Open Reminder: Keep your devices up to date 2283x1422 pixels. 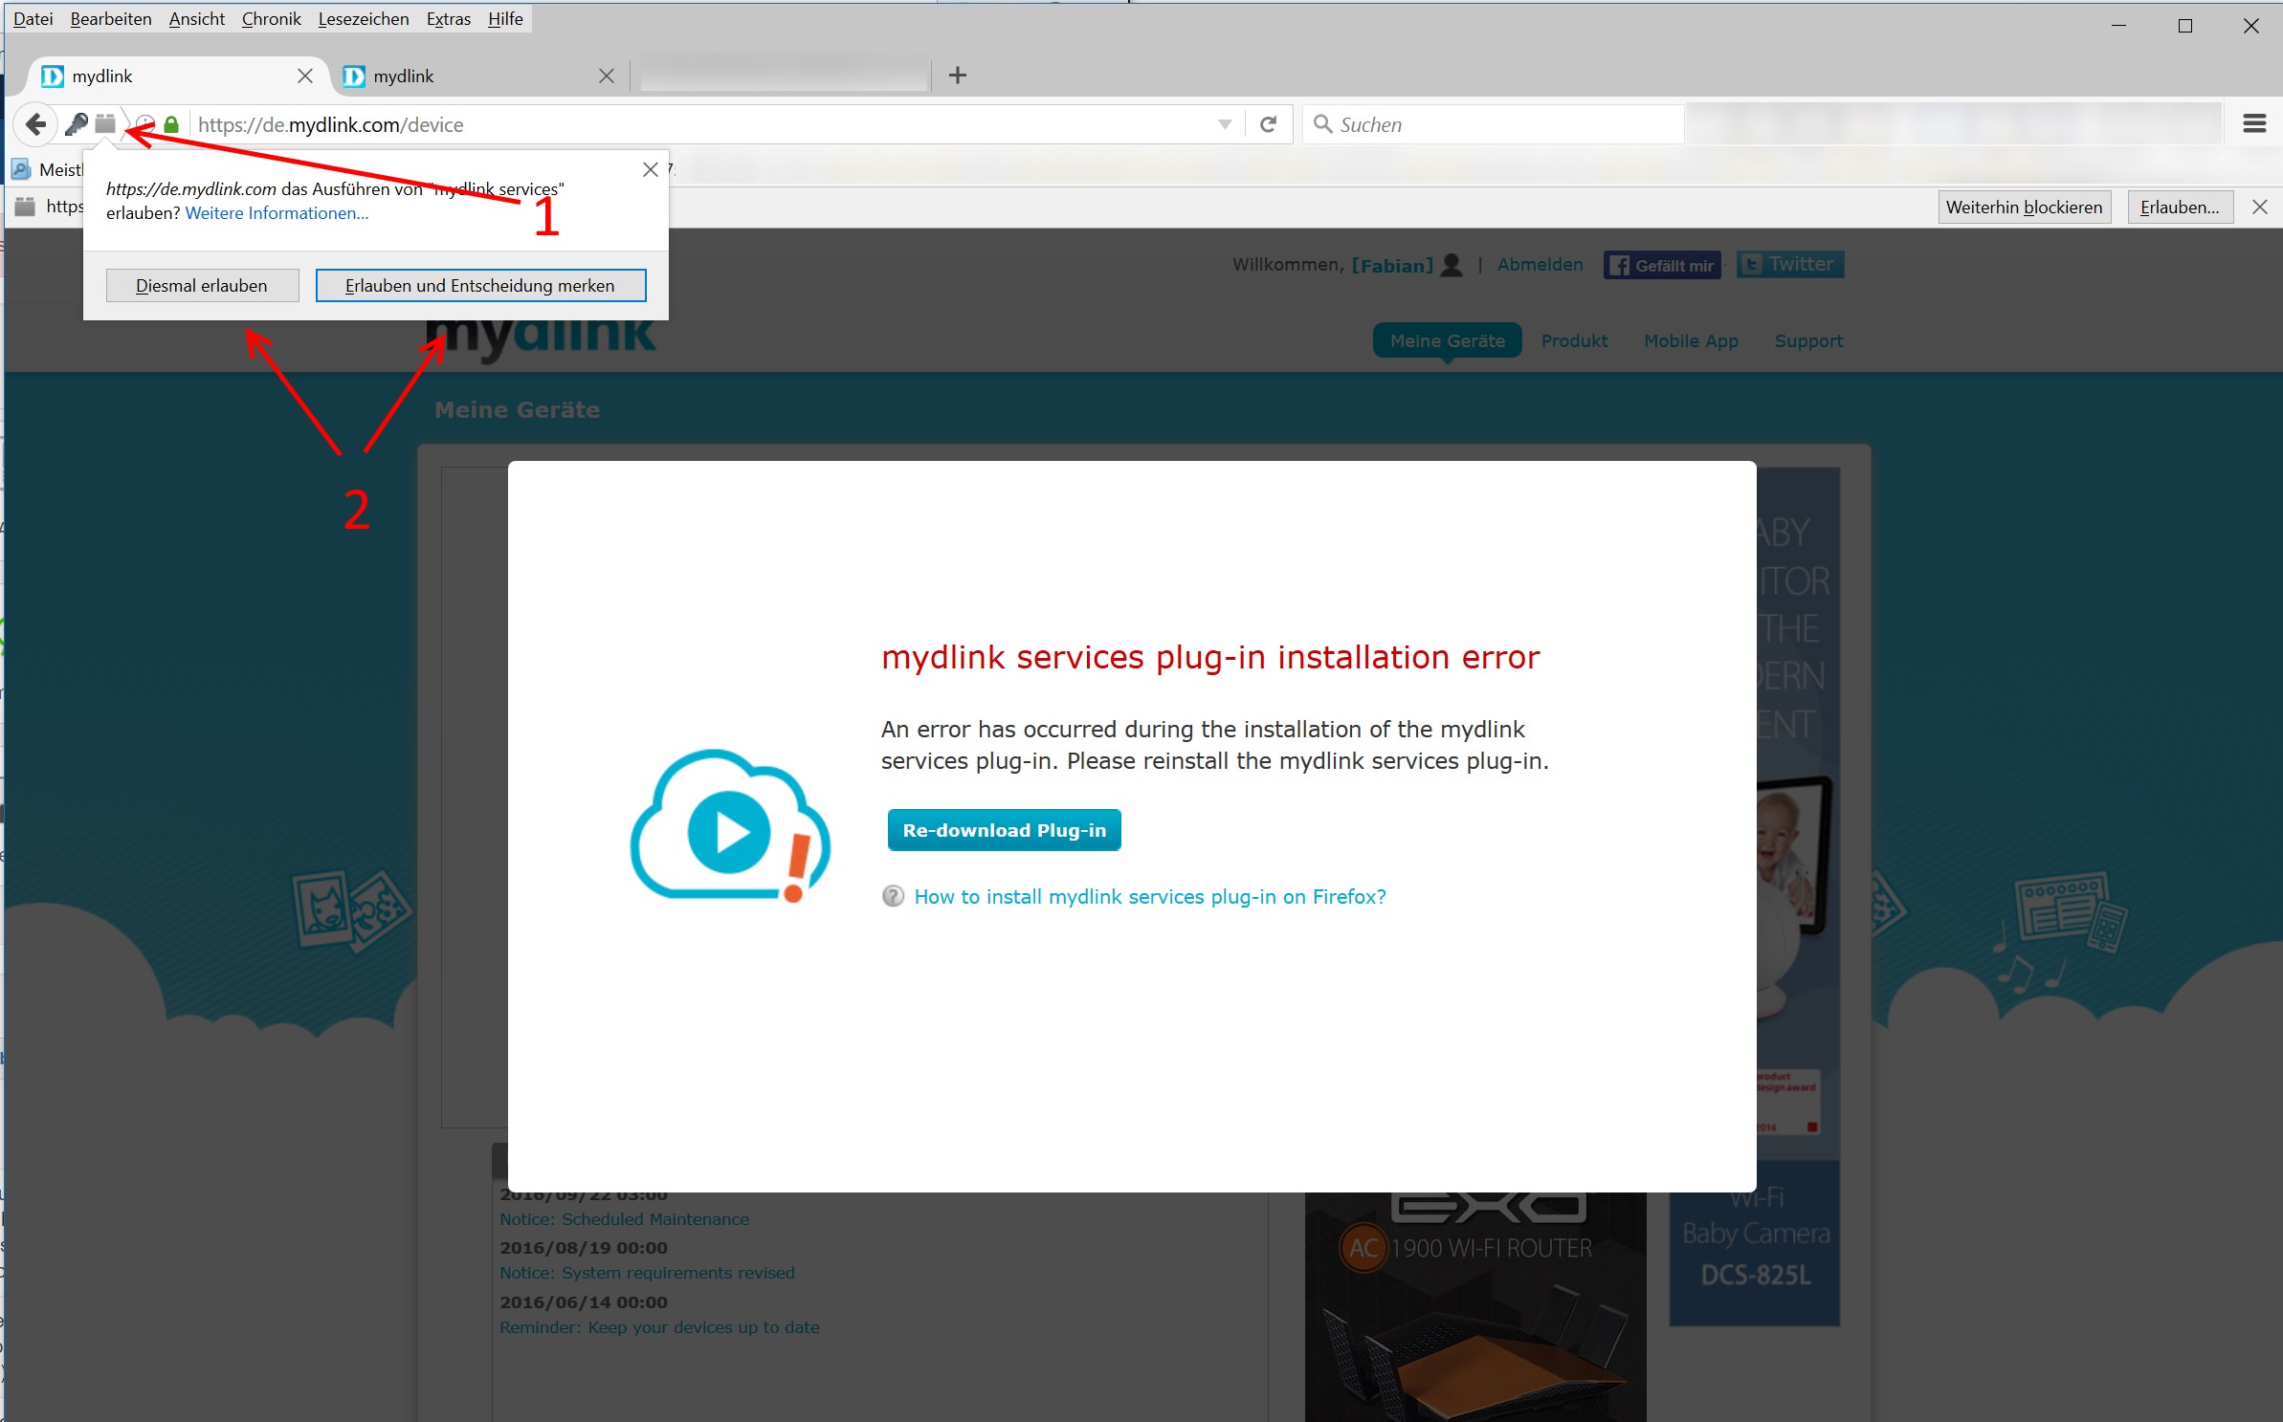pyautogui.click(x=659, y=1326)
